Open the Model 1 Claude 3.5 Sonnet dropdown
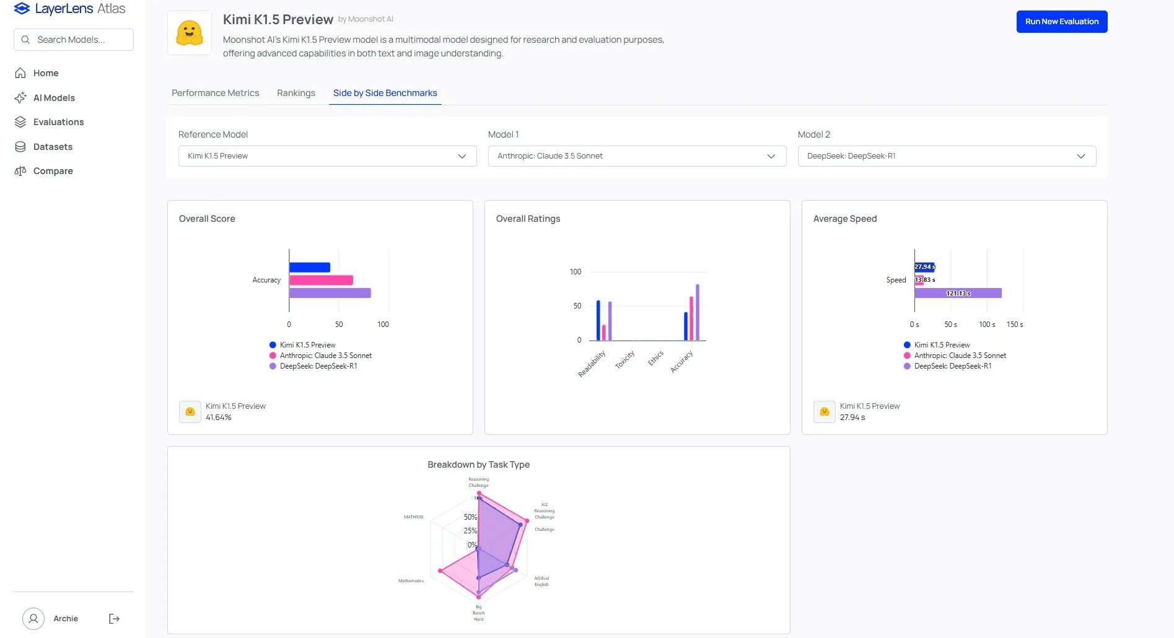Viewport: 1174px width, 638px height. (637, 156)
